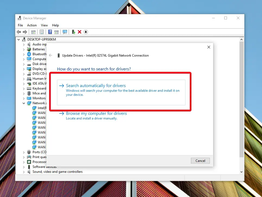Collapse the Network adapters category

coord(24,103)
